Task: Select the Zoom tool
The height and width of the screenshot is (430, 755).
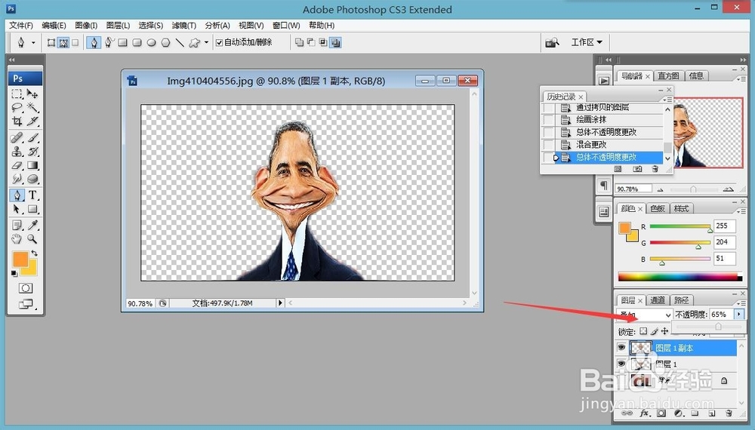Action: click(32, 238)
